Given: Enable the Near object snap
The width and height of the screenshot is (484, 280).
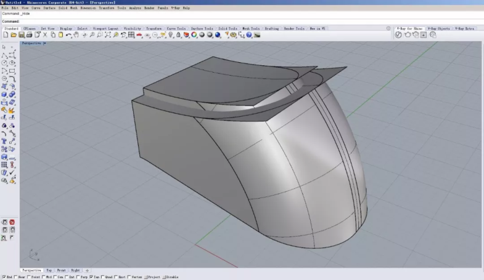Looking at the screenshot, I should click(17, 277).
